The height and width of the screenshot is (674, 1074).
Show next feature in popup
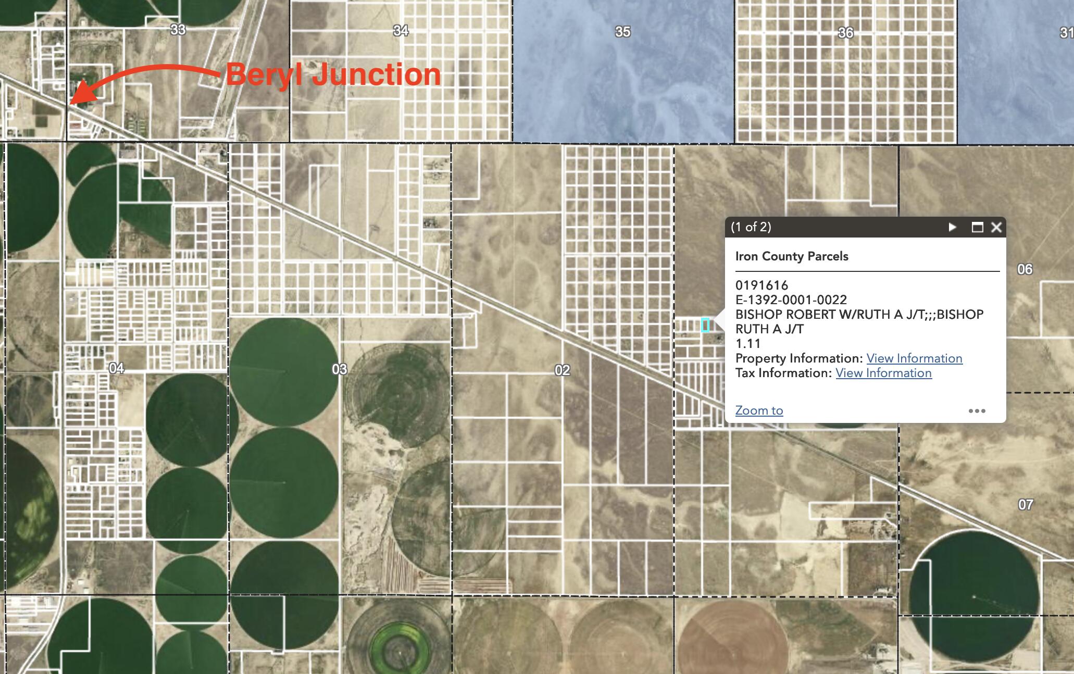953,227
